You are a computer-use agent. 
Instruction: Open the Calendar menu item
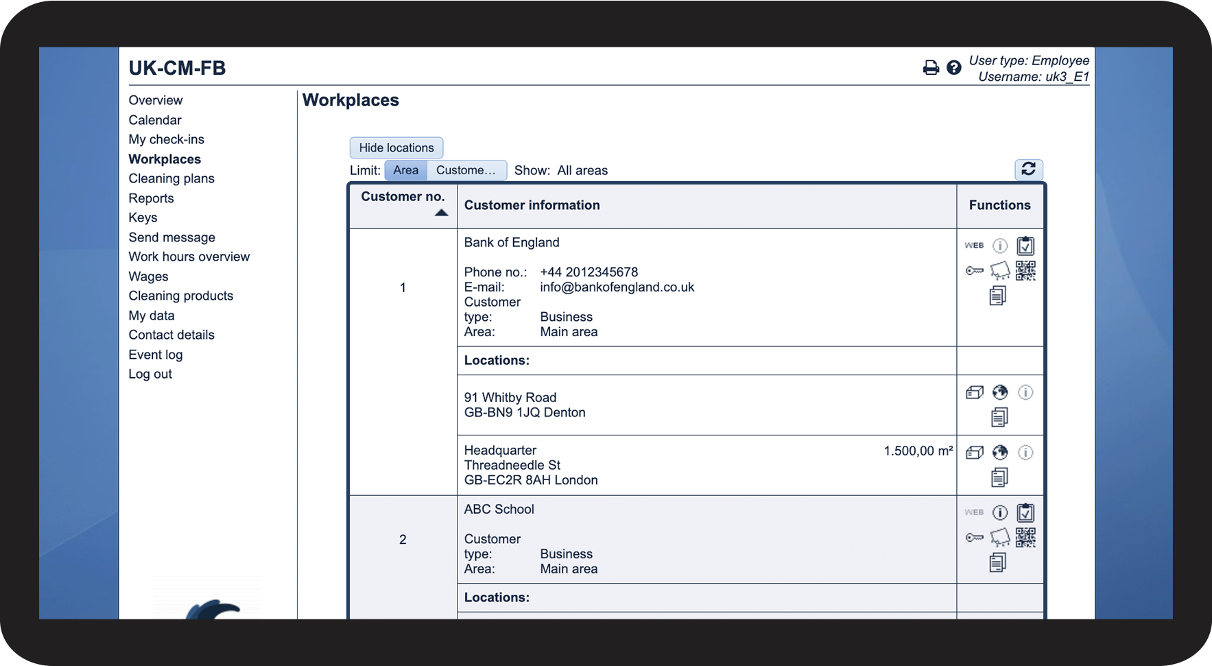155,120
